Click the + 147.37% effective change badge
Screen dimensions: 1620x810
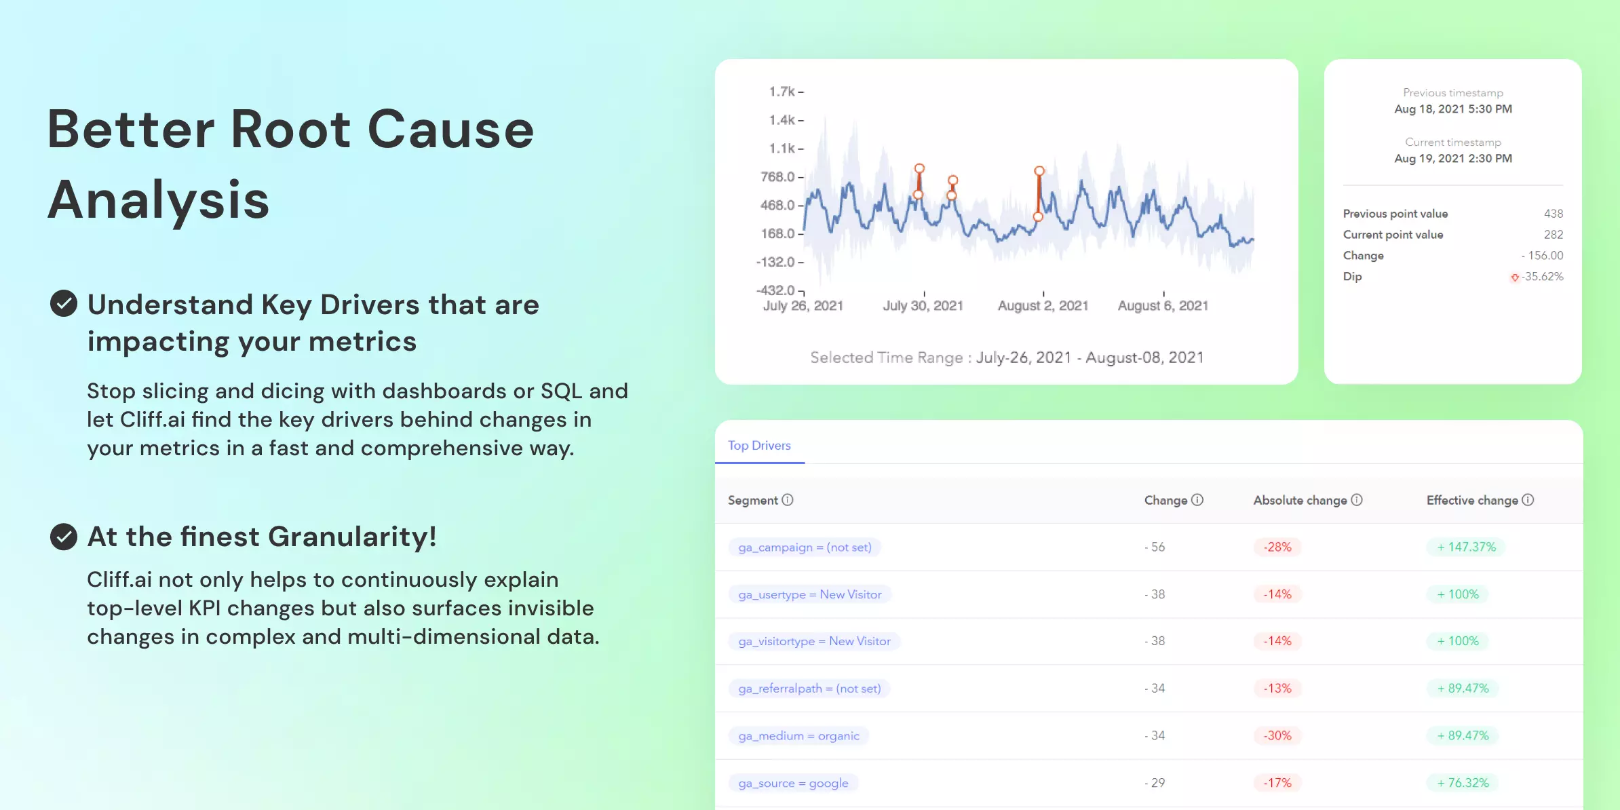[1466, 547]
